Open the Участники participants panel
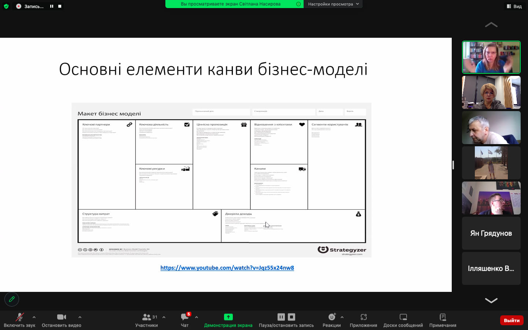The height and width of the screenshot is (330, 528). pos(147,320)
